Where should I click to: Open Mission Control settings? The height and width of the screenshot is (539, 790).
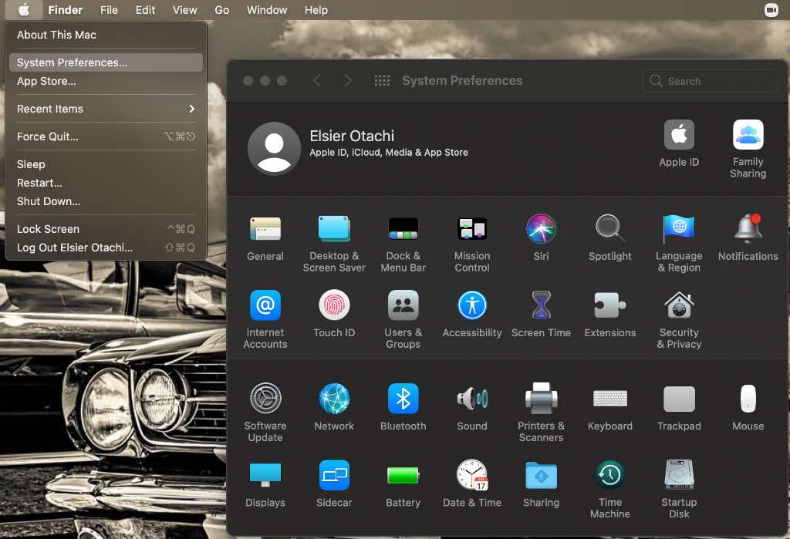point(472,229)
